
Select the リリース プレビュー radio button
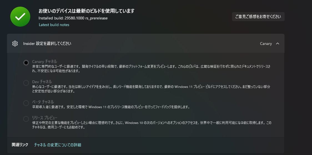coord(26,119)
